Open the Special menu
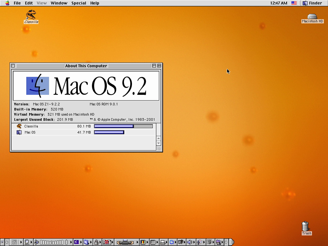328x246 pixels. pos(78,3)
